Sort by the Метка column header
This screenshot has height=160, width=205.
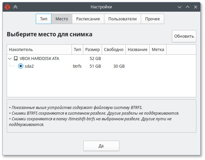(x=158, y=50)
